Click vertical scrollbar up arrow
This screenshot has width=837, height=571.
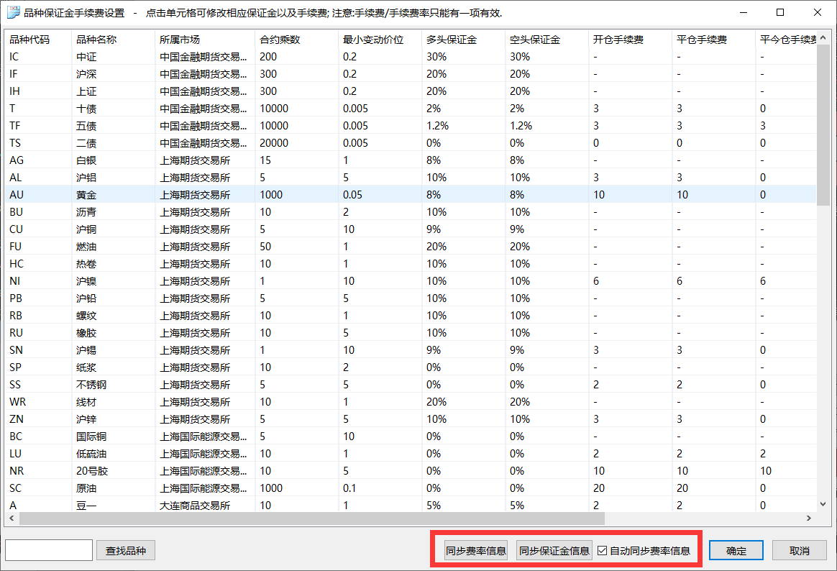823,37
